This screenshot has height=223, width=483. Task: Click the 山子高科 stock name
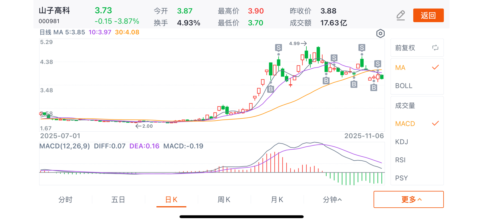pyautogui.click(x=54, y=11)
